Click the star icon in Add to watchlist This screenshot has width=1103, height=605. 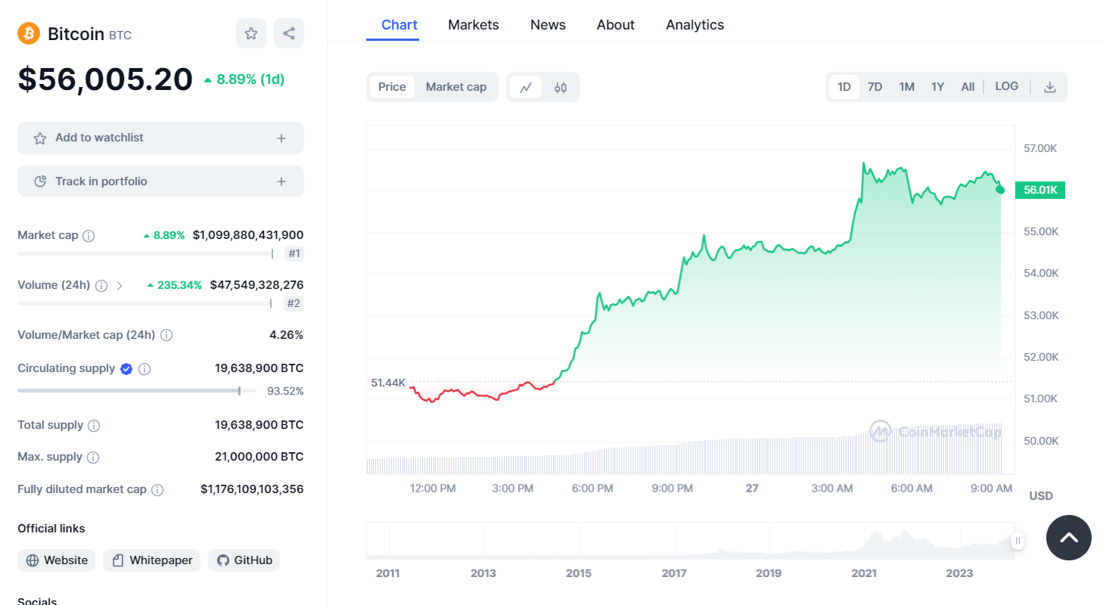tap(40, 138)
